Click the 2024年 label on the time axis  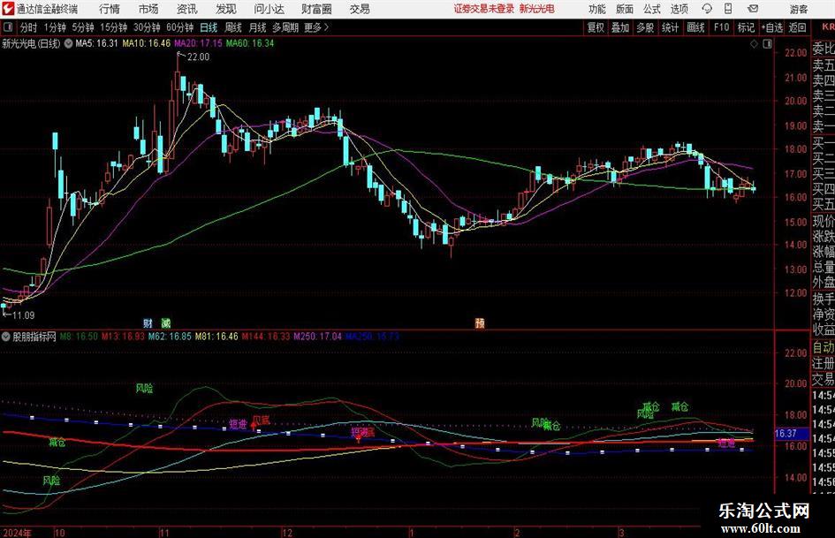point(17,533)
